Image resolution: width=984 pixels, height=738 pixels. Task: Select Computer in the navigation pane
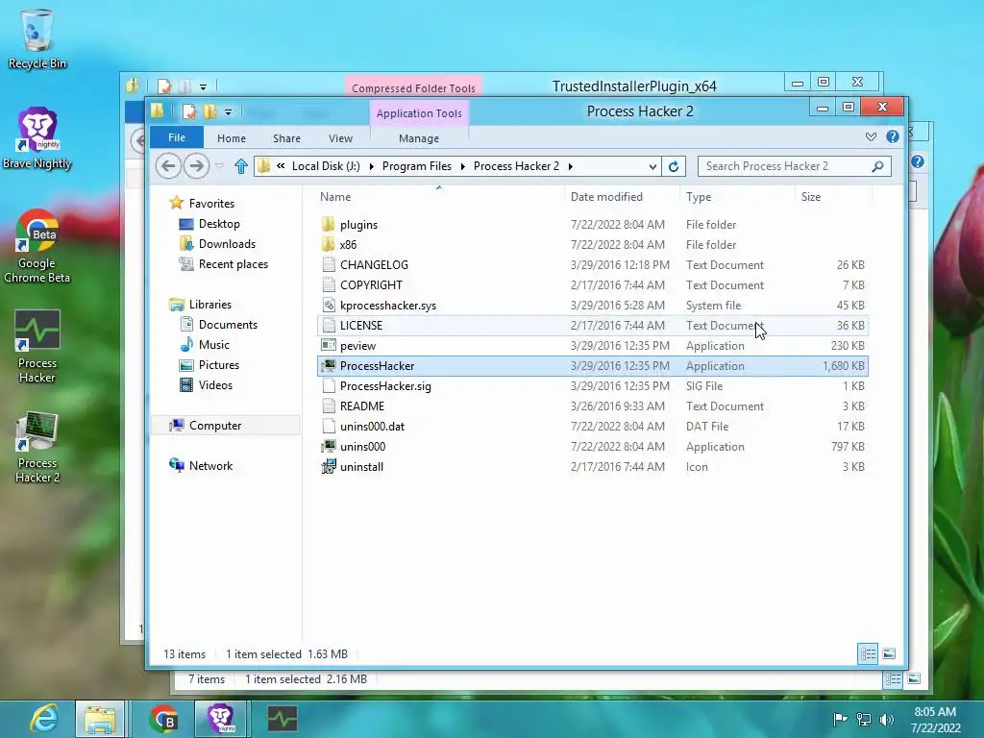pos(214,426)
